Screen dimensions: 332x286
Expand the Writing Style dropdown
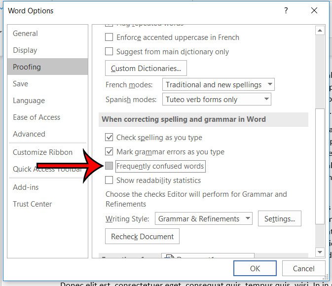[203, 218]
